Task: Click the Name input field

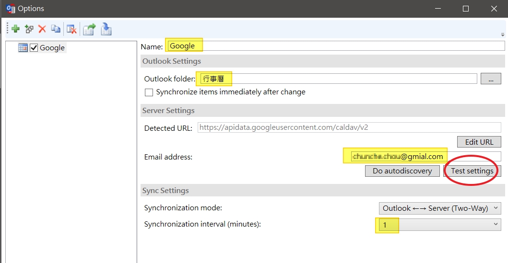Action: click(336, 46)
